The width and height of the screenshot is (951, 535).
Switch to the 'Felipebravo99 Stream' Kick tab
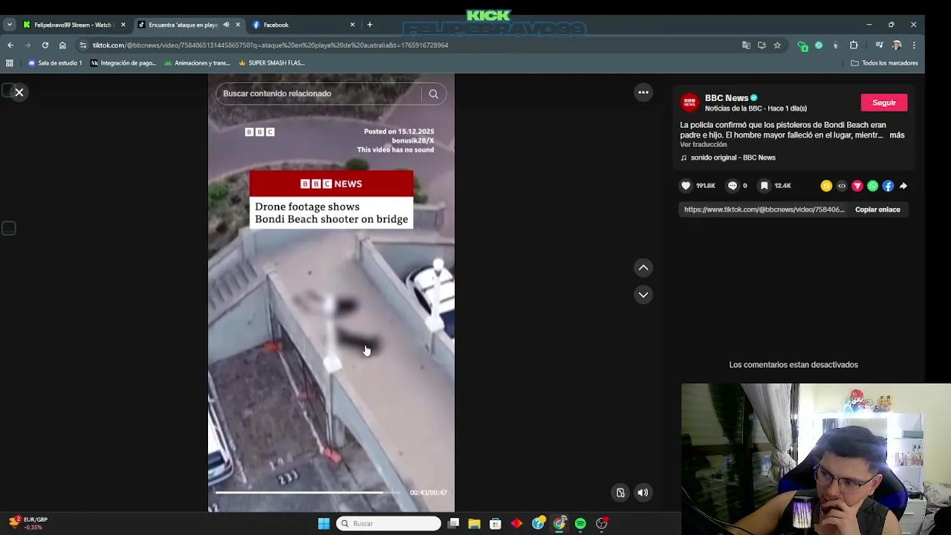pos(73,25)
